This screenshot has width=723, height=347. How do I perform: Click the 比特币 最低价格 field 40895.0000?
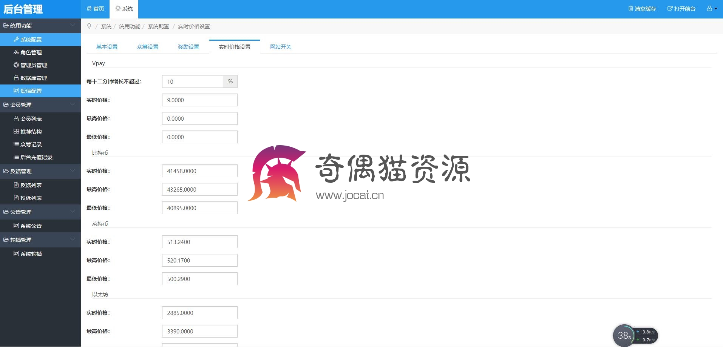pyautogui.click(x=200, y=208)
